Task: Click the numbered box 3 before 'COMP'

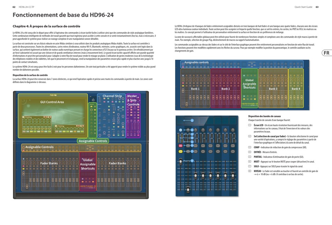Action: pos(250,147)
